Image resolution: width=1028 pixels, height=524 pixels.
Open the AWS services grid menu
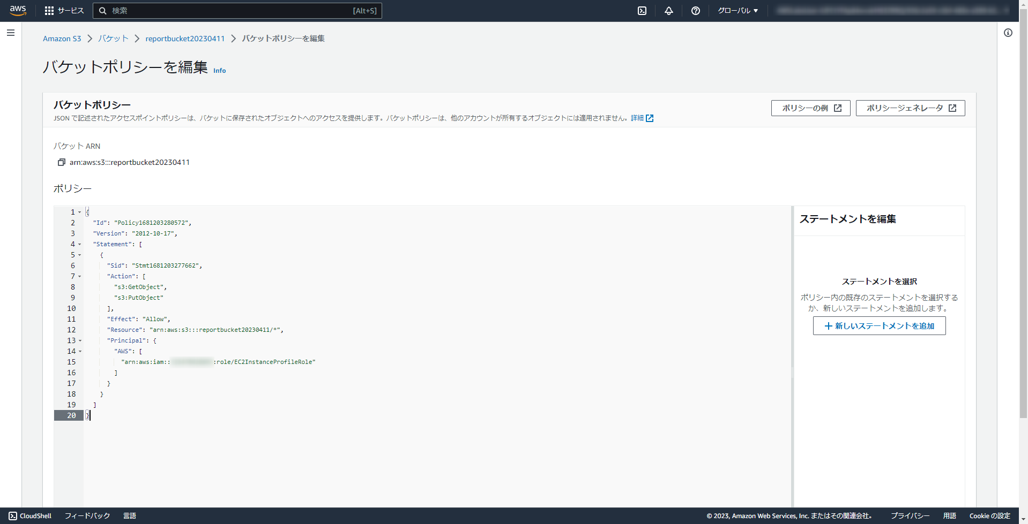49,10
